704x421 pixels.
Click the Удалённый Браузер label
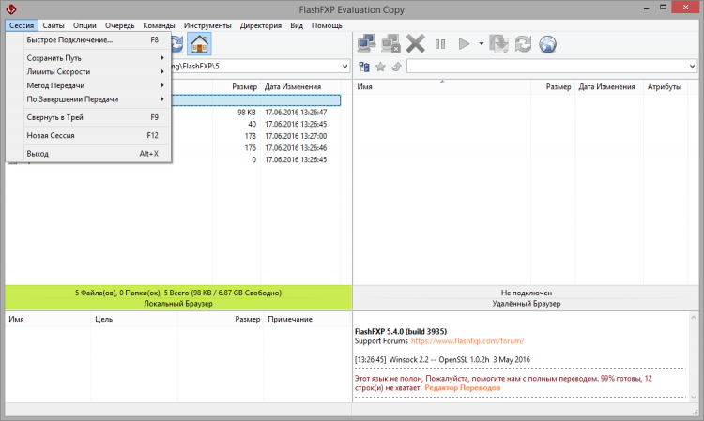click(527, 304)
